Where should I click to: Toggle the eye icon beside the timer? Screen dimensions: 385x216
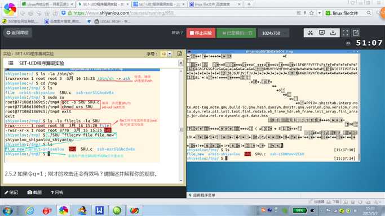(x=348, y=43)
